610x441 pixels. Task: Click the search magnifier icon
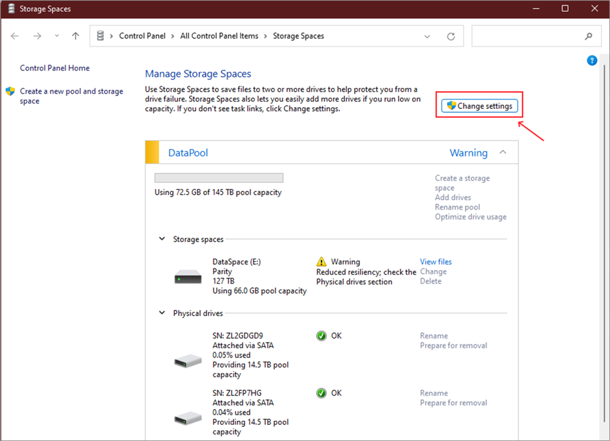point(589,36)
